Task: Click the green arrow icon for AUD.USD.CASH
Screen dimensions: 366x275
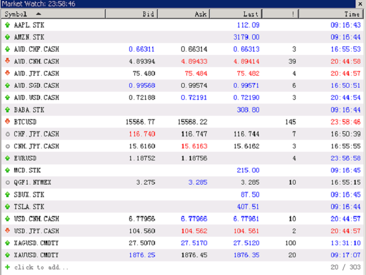Action: pyautogui.click(x=7, y=97)
